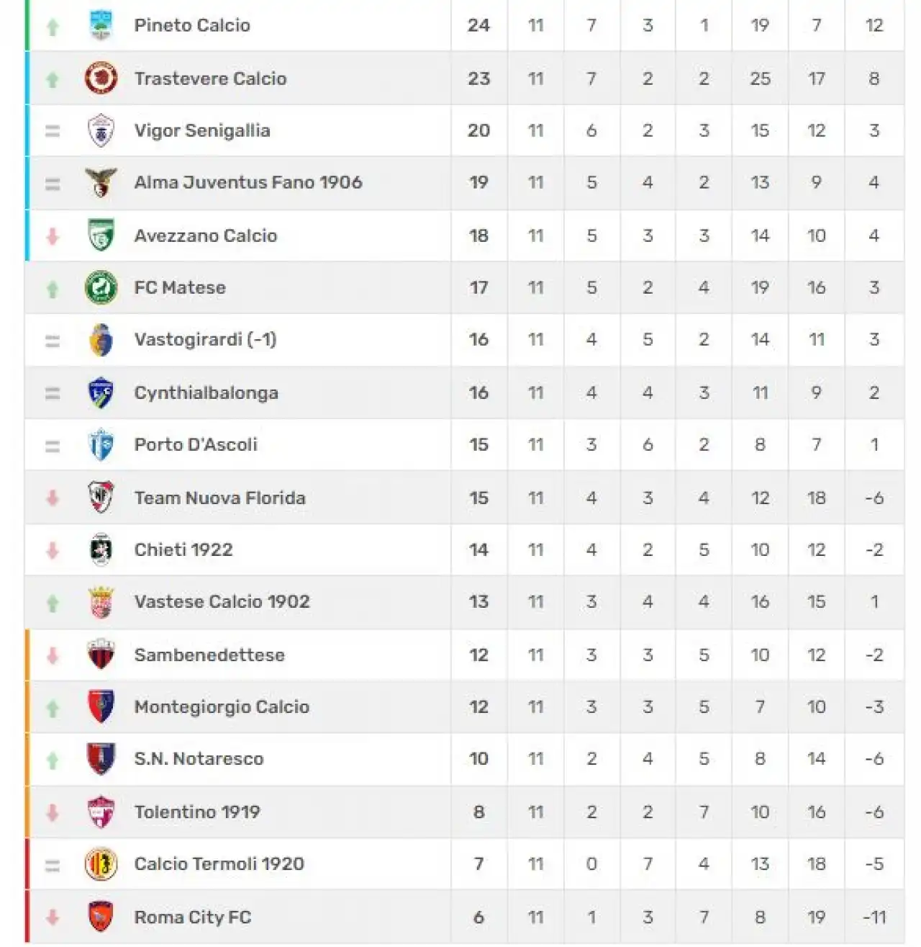Select the Calcio Termoli 1920 yellow-red crest
Image resolution: width=921 pixels, height=947 pixels.
(x=101, y=864)
